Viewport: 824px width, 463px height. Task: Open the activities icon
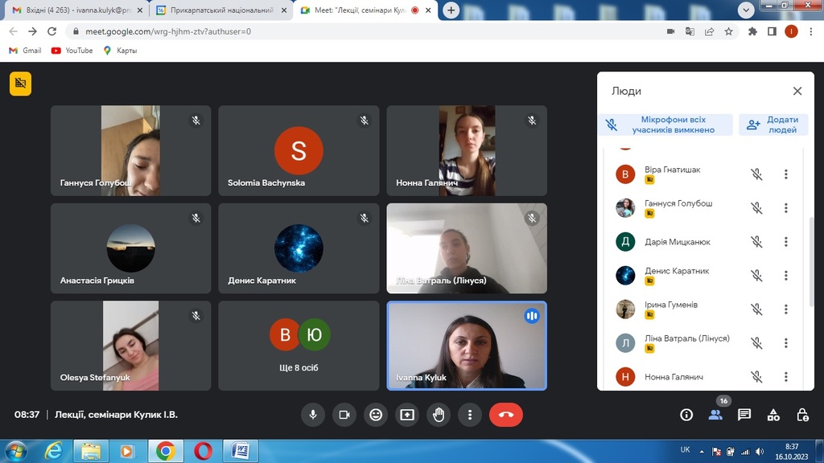click(773, 415)
